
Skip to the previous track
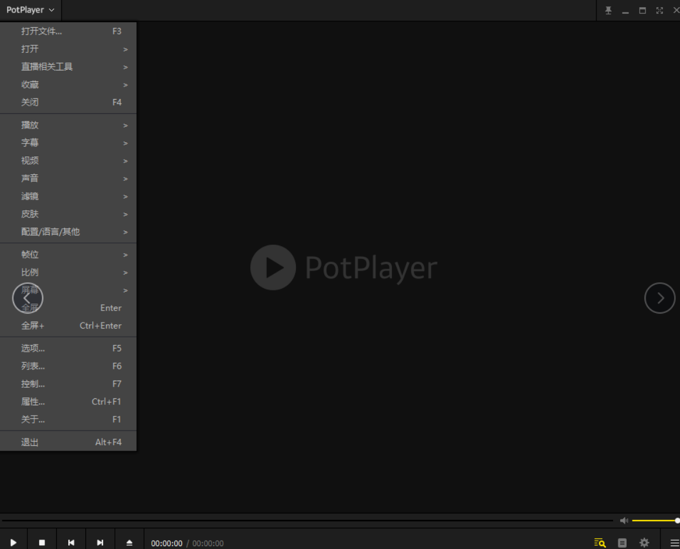[x=71, y=542]
